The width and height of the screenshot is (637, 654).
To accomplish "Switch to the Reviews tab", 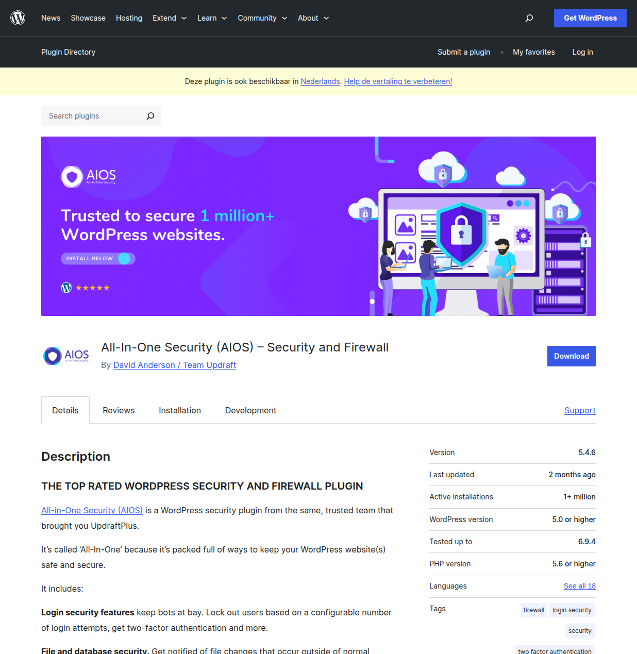I will point(119,410).
